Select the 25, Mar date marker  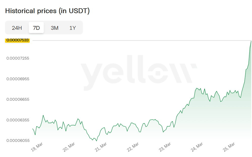click(229, 147)
